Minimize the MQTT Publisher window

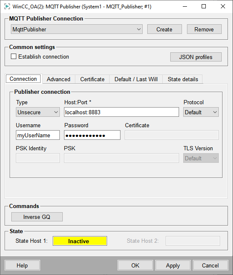click(185, 7)
